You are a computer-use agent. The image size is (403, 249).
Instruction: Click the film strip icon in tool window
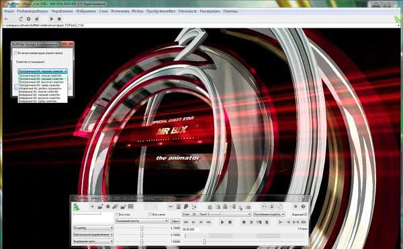[130, 207]
